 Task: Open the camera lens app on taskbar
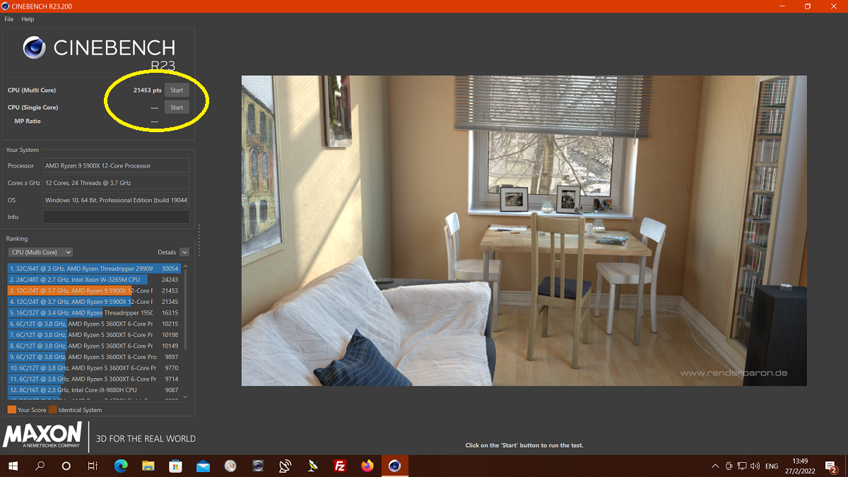click(258, 466)
